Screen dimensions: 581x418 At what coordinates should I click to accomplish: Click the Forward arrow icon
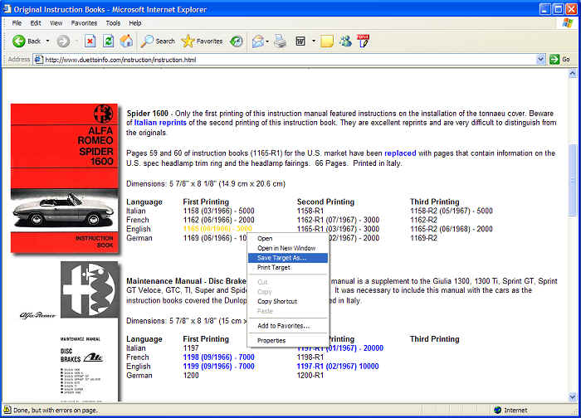pos(63,41)
